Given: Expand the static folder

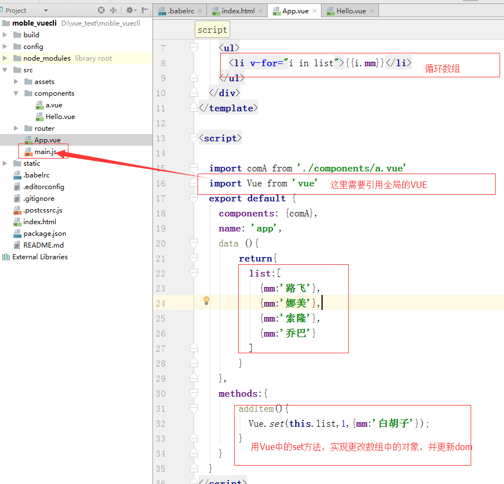Looking at the screenshot, I should tap(5, 163).
